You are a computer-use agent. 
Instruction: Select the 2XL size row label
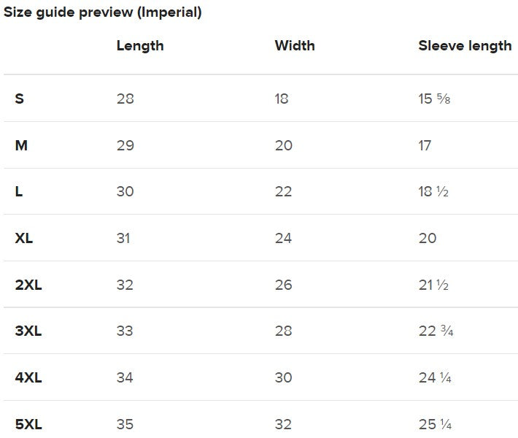pos(28,285)
